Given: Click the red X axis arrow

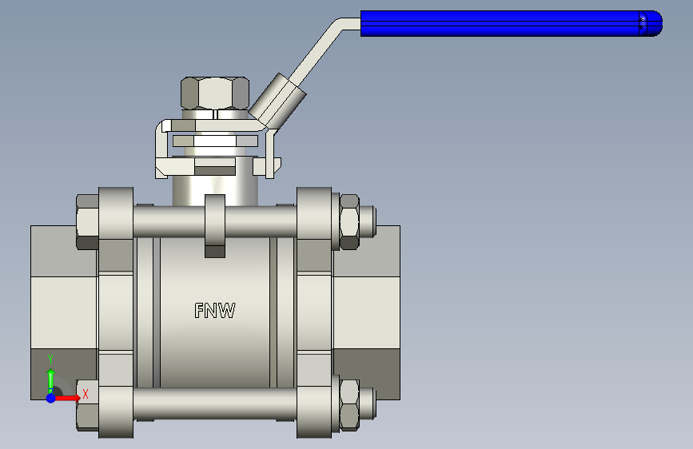Looking at the screenshot, I should click(67, 398).
